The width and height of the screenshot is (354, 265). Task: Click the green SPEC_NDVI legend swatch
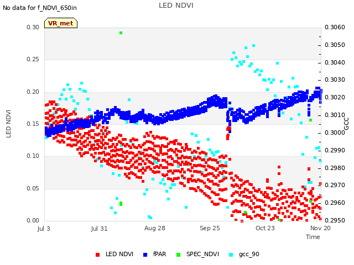coord(178,255)
